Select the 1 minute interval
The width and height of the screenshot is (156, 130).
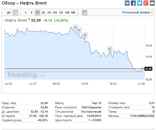point(26,13)
